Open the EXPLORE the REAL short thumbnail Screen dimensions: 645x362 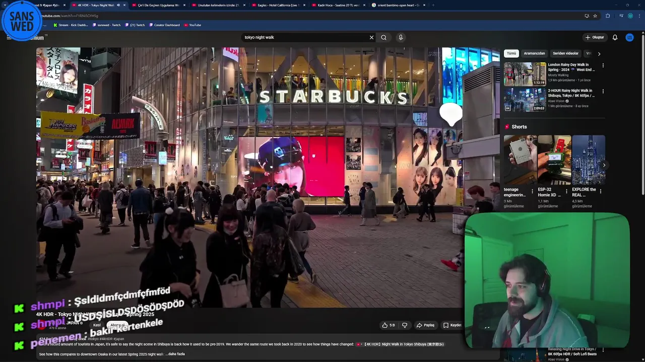589,160
